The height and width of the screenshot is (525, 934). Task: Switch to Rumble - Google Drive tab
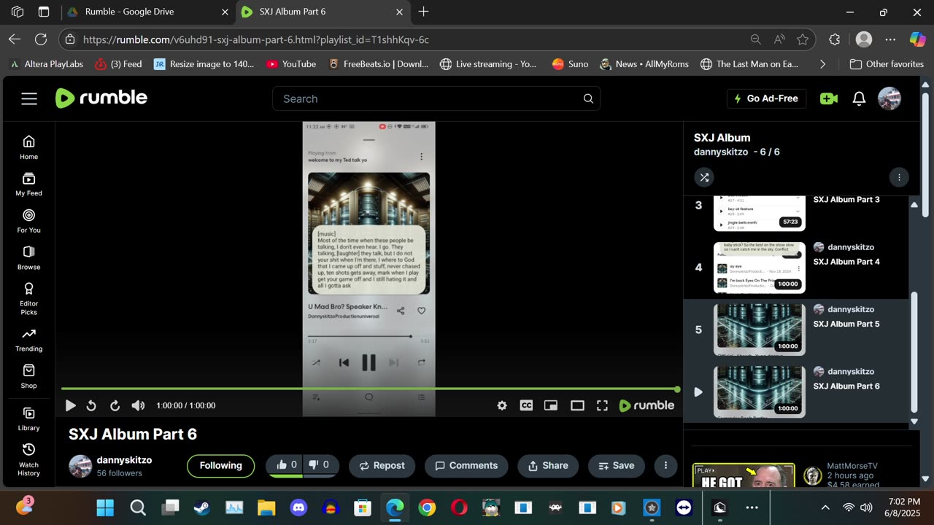click(147, 12)
